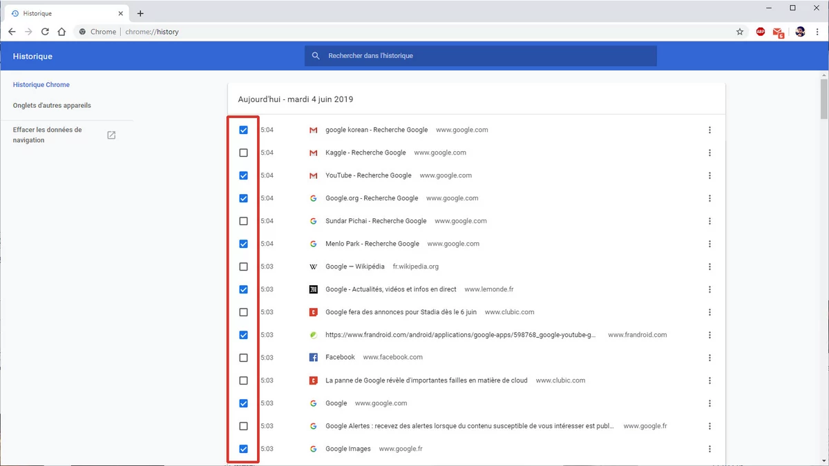The image size is (829, 466).
Task: Click the browser Back arrow
Action: [x=12, y=32]
